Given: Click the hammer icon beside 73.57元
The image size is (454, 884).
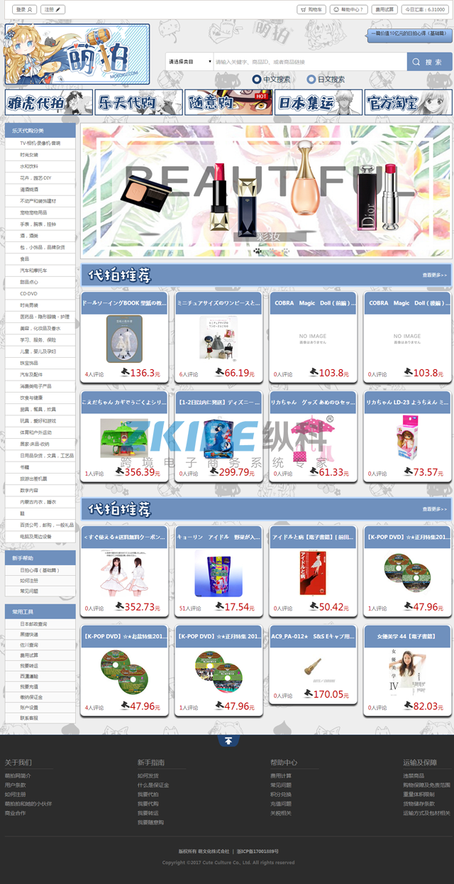Looking at the screenshot, I should 407,471.
